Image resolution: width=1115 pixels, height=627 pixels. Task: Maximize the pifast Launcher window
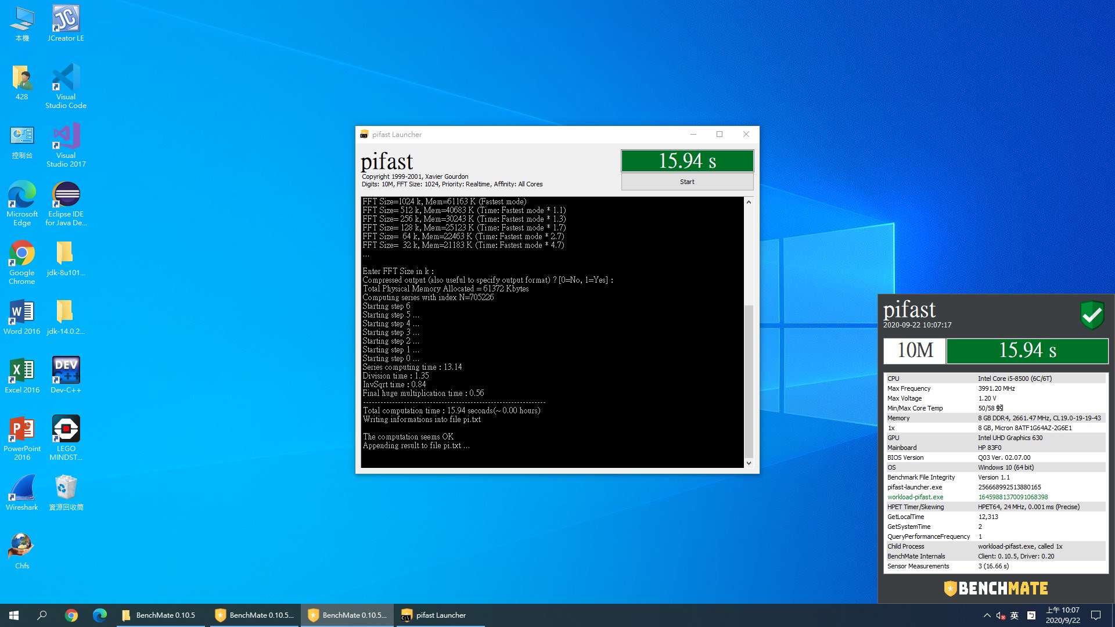(720, 134)
